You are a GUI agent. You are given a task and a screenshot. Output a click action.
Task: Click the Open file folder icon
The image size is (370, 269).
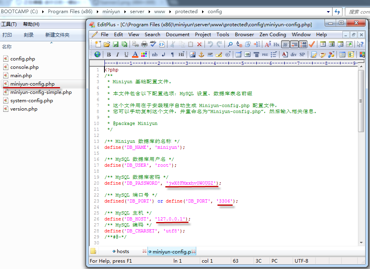pyautogui.click(x=107, y=44)
